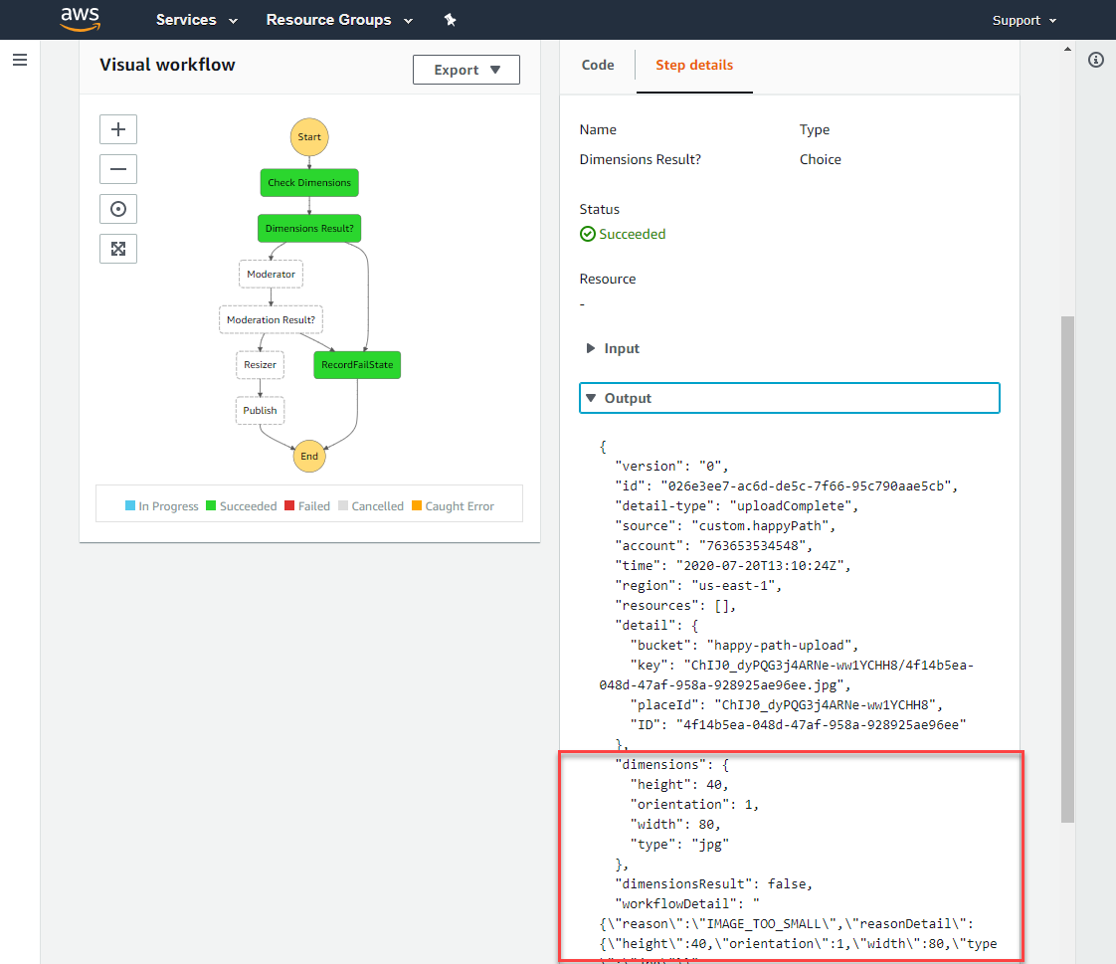Select the Moderator state node

point(272,275)
